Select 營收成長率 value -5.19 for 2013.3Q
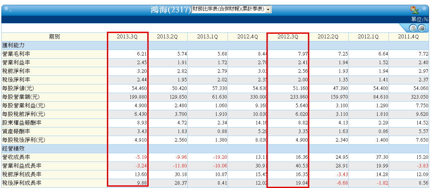Image resolution: width=433 pixels, height=188 pixels. click(x=141, y=157)
